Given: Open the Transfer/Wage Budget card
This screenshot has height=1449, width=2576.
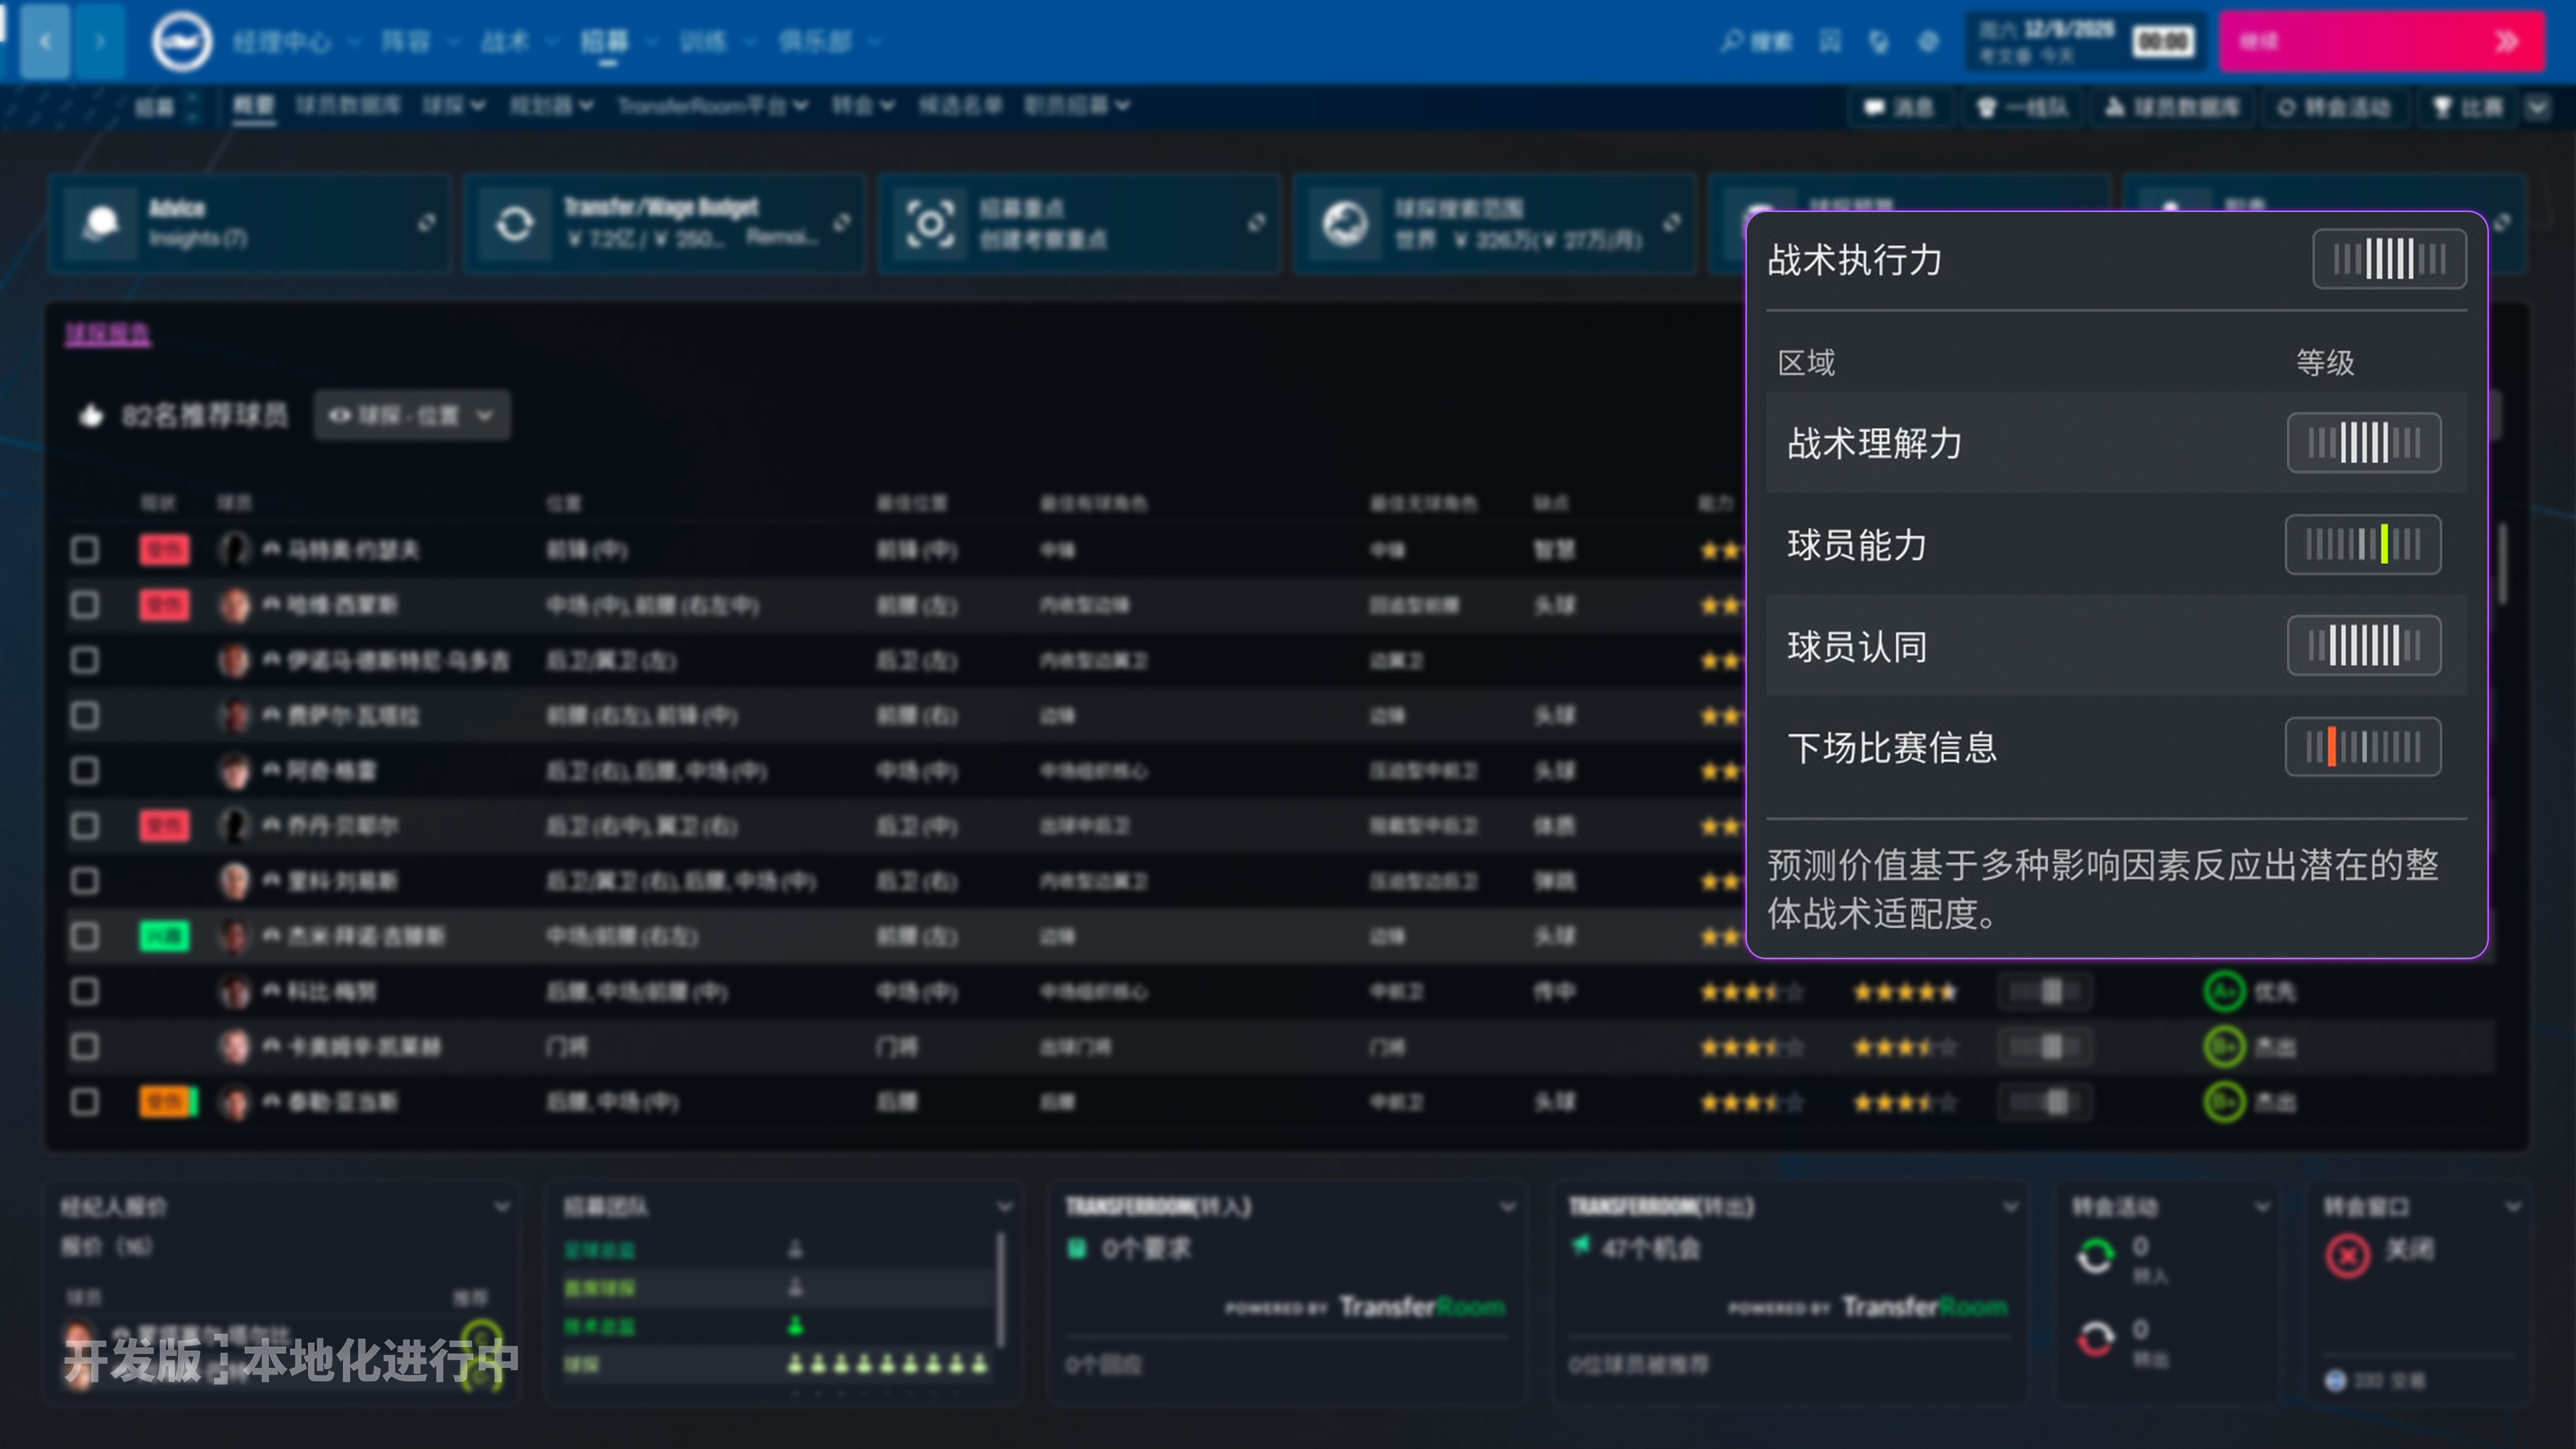Looking at the screenshot, I should pyautogui.click(x=664, y=223).
